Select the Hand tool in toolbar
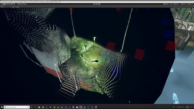 [x=2, y=4]
